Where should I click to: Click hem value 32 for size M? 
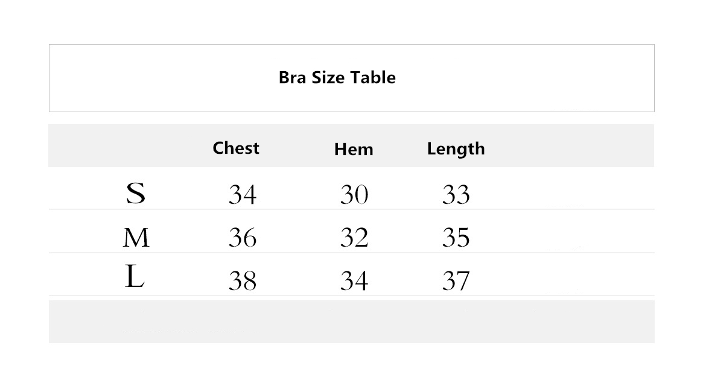(x=354, y=238)
